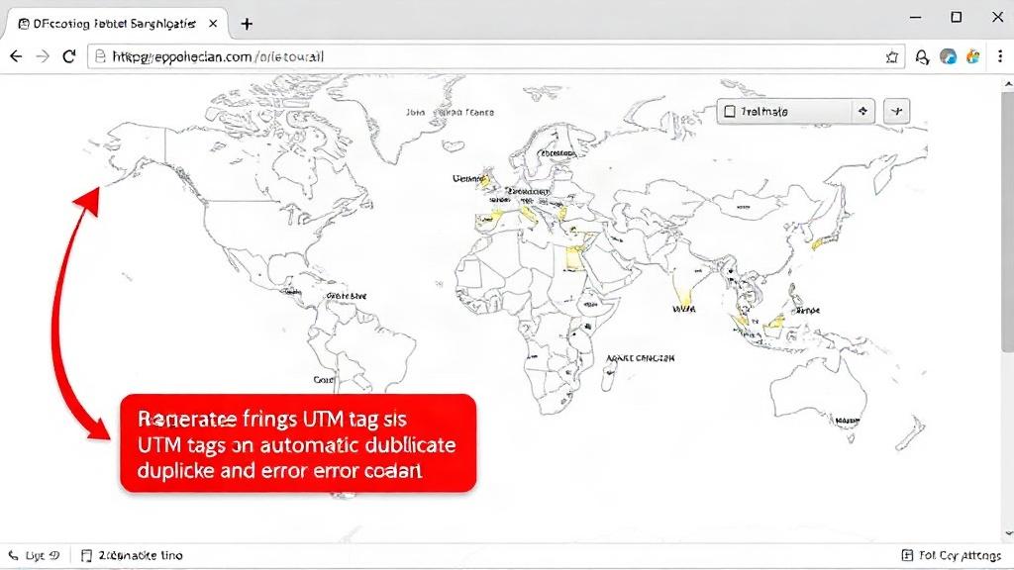The height and width of the screenshot is (570, 1014).
Task: Click the page scrollbar up arrow
Action: pos(1008,85)
